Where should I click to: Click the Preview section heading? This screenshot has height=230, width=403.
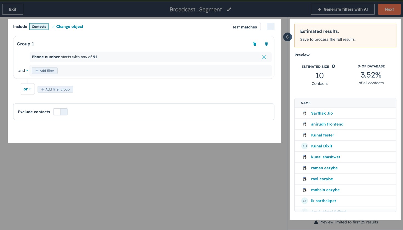(302, 55)
